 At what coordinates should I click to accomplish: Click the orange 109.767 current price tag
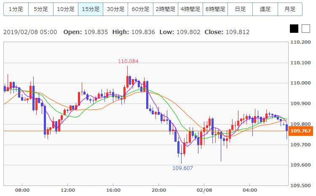300,131
